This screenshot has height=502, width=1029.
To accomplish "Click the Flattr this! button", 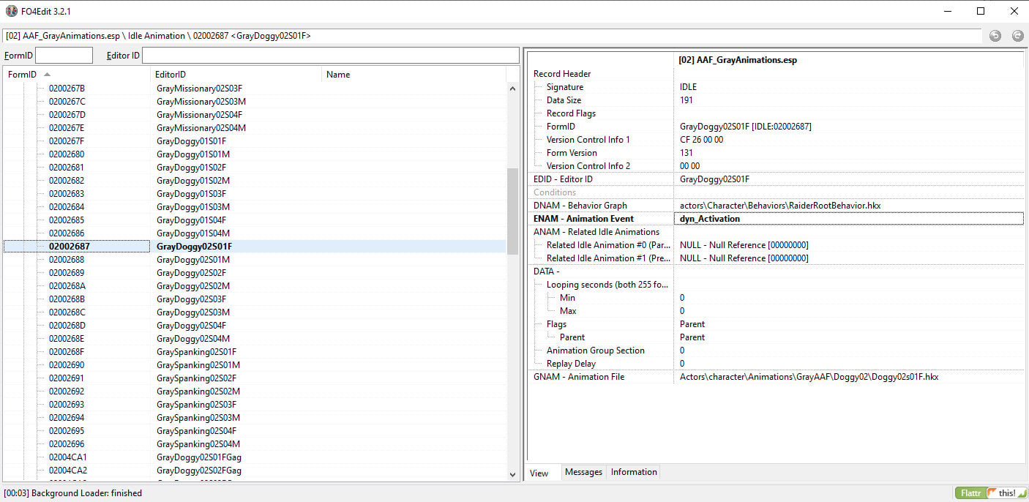I will pos(991,493).
